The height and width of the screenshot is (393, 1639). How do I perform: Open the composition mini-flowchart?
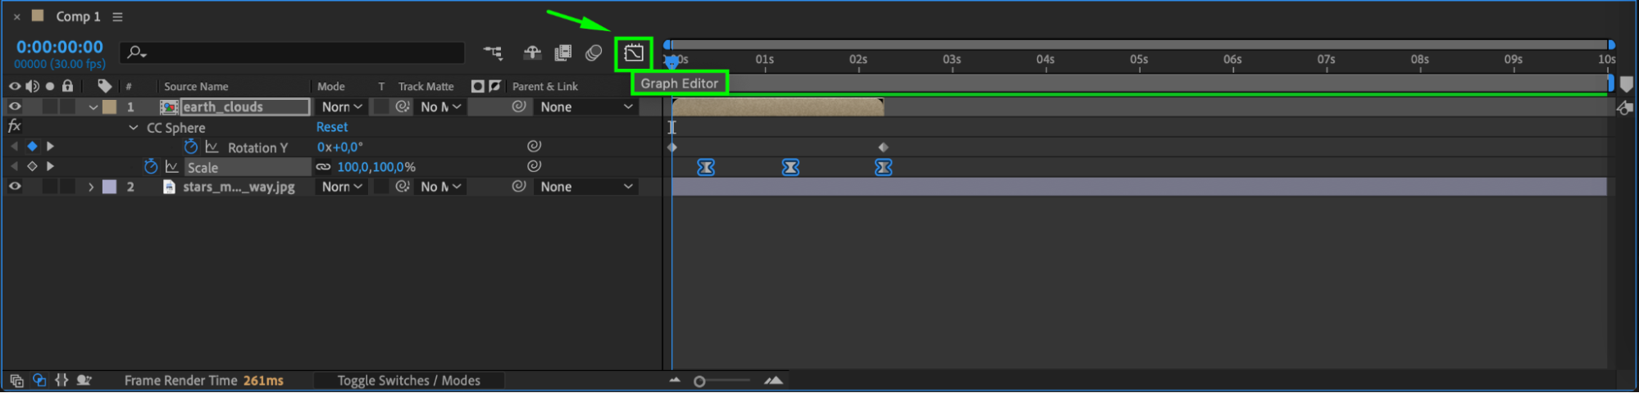click(x=493, y=53)
